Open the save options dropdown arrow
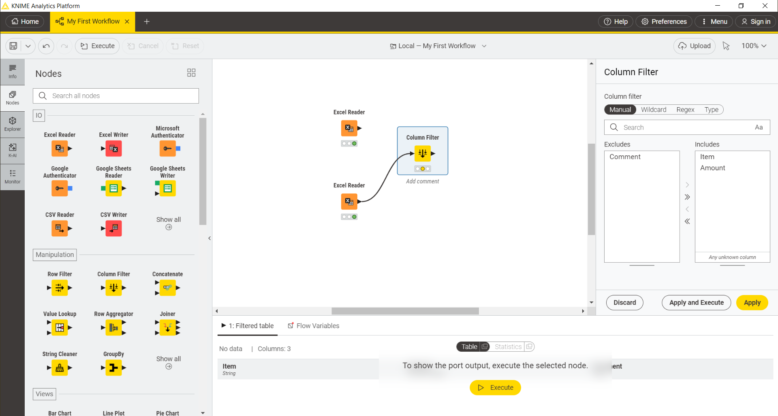Screen dimensions: 778x416 coord(28,46)
